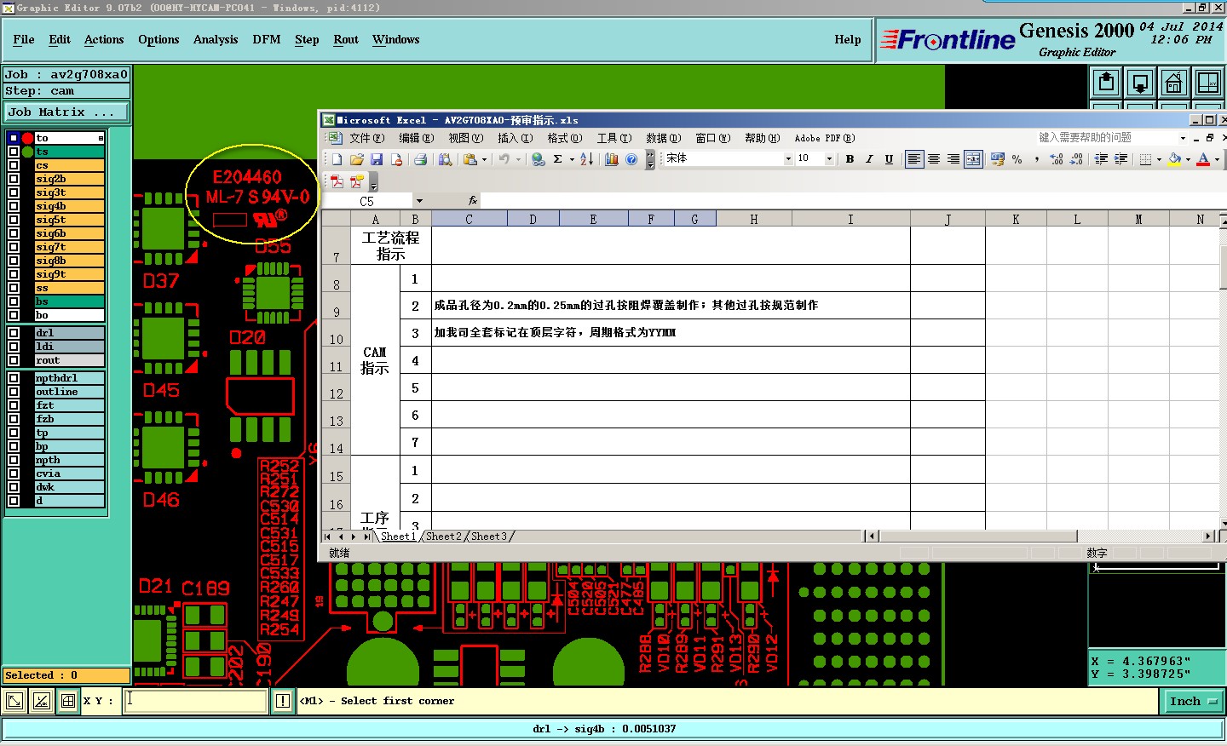Open the Fill Color dropdown arrow in Excel
Image resolution: width=1227 pixels, height=746 pixels.
coord(1188,159)
